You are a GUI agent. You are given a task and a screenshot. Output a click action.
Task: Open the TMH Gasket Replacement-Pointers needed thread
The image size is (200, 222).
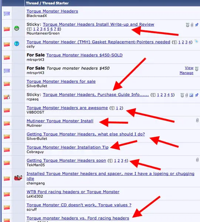pos(98,42)
